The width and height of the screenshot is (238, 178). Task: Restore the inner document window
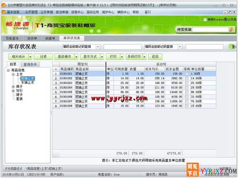click(x=229, y=12)
